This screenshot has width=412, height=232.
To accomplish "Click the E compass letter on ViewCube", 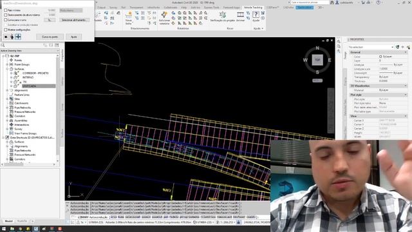I will tap(330, 60).
